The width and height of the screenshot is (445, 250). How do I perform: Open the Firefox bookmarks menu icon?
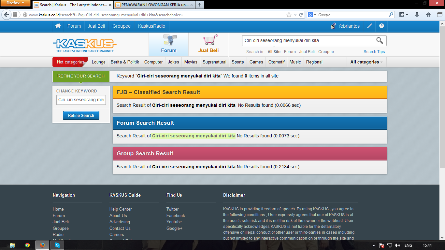click(404, 15)
